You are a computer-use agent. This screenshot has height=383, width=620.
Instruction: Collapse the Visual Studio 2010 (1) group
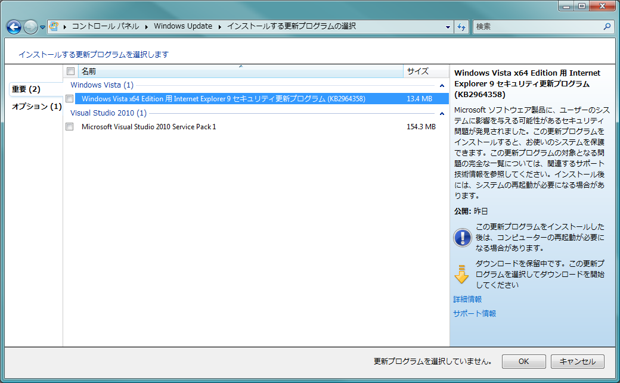[x=442, y=113]
